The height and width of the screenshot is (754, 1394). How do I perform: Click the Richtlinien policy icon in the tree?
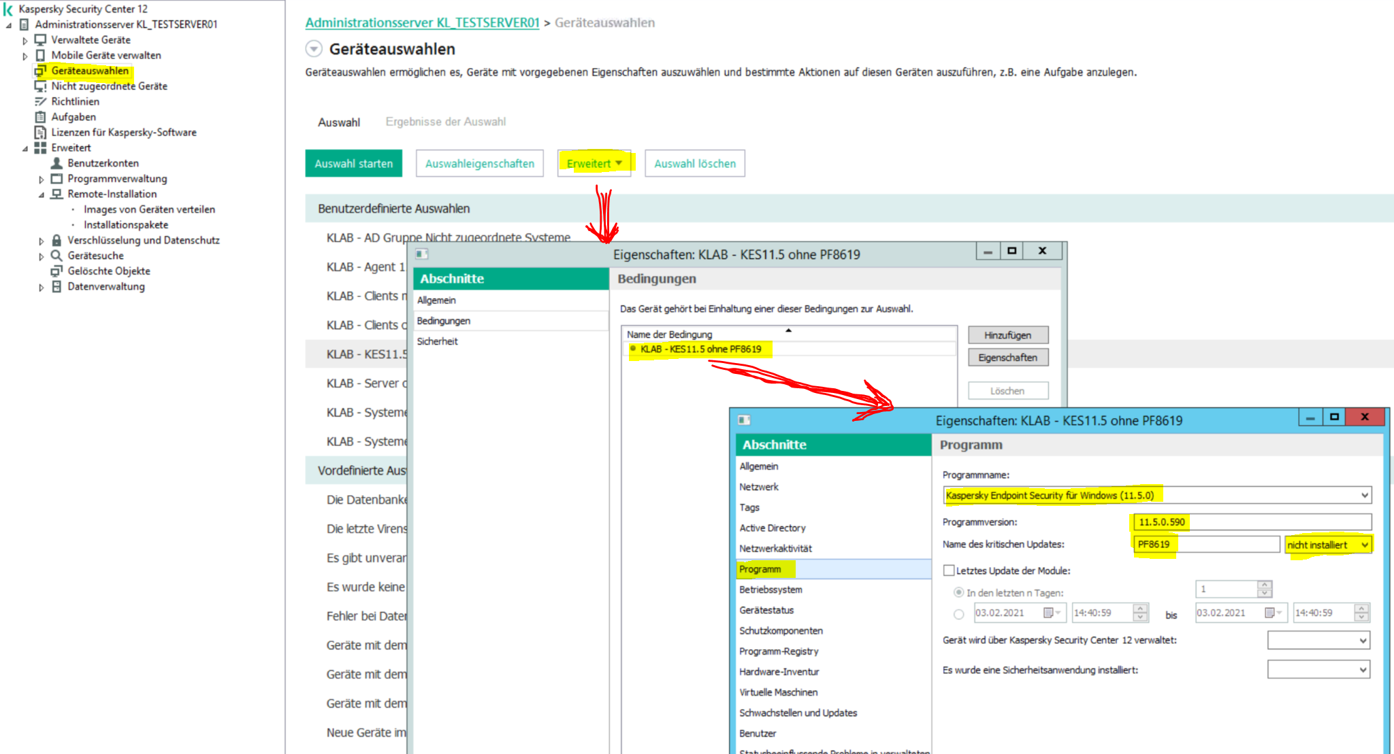coord(40,101)
